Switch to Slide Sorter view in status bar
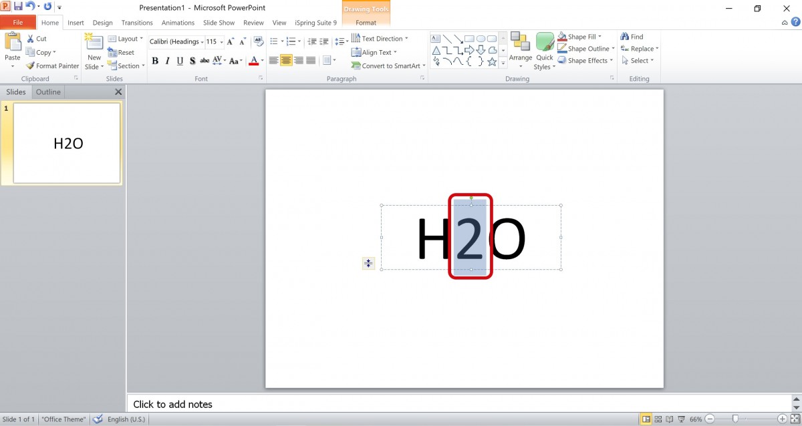 coord(658,418)
